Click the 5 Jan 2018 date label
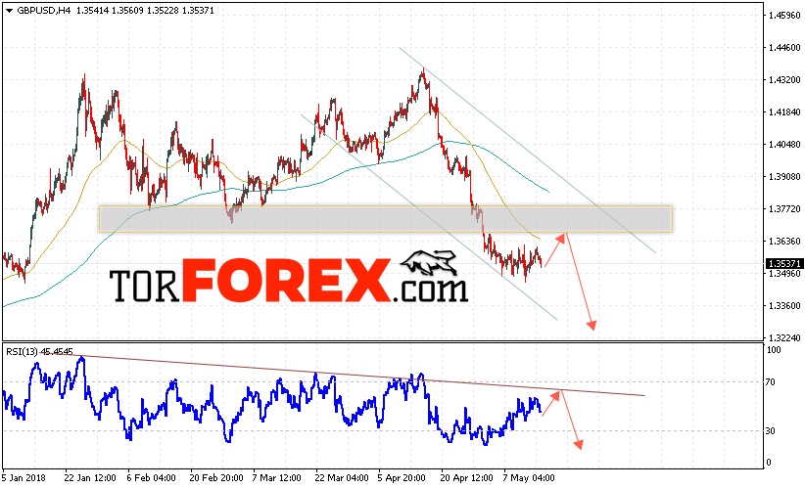The width and height of the screenshot is (805, 489). (x=24, y=478)
